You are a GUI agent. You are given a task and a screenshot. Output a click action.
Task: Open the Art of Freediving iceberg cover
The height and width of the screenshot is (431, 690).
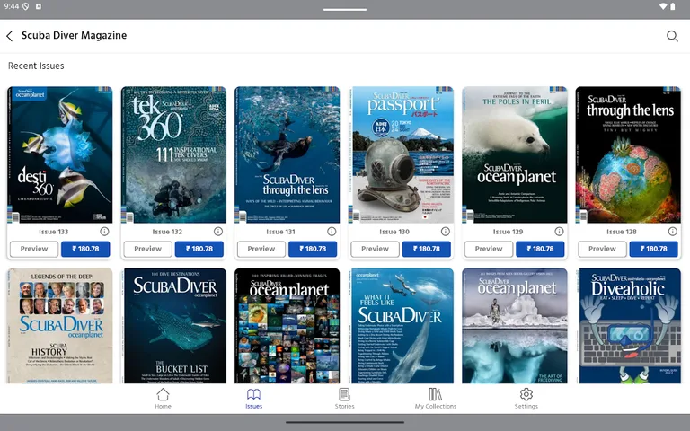pyautogui.click(x=515, y=326)
